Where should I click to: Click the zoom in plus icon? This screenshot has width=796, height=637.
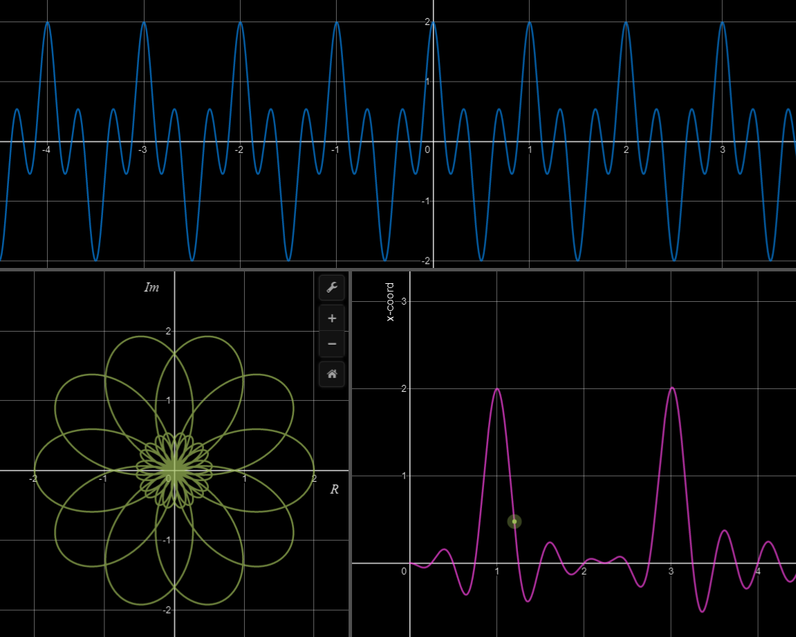pos(331,318)
